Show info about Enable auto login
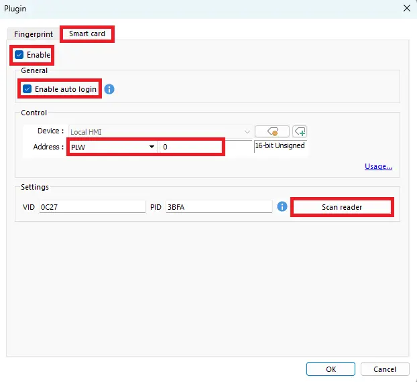 (109, 89)
